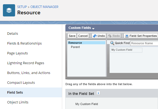Click the Redo arrow icon
Image resolution: width=158 pixels, height=109 pixels.
click(110, 36)
